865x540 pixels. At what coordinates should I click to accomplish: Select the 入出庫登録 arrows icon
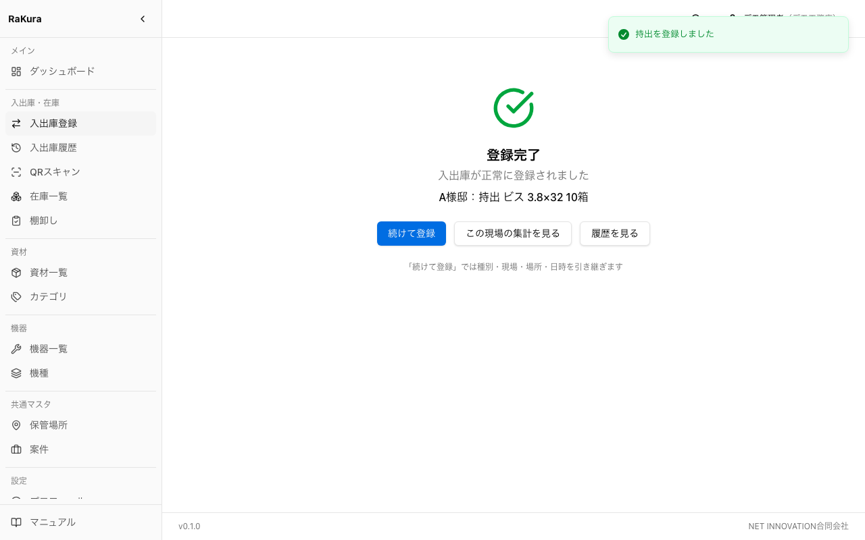point(16,124)
